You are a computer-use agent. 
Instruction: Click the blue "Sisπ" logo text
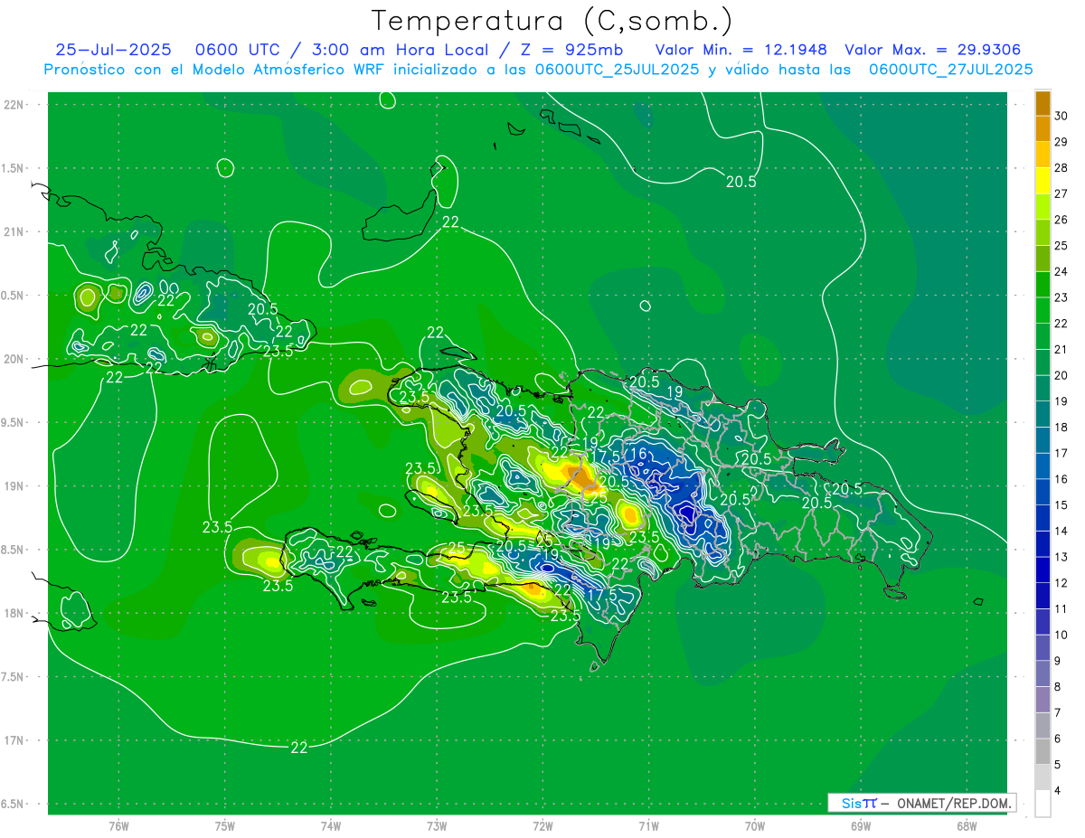coord(858,803)
